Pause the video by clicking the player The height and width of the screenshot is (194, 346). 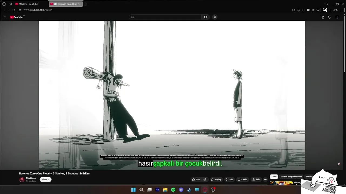pyautogui.click(x=172, y=95)
